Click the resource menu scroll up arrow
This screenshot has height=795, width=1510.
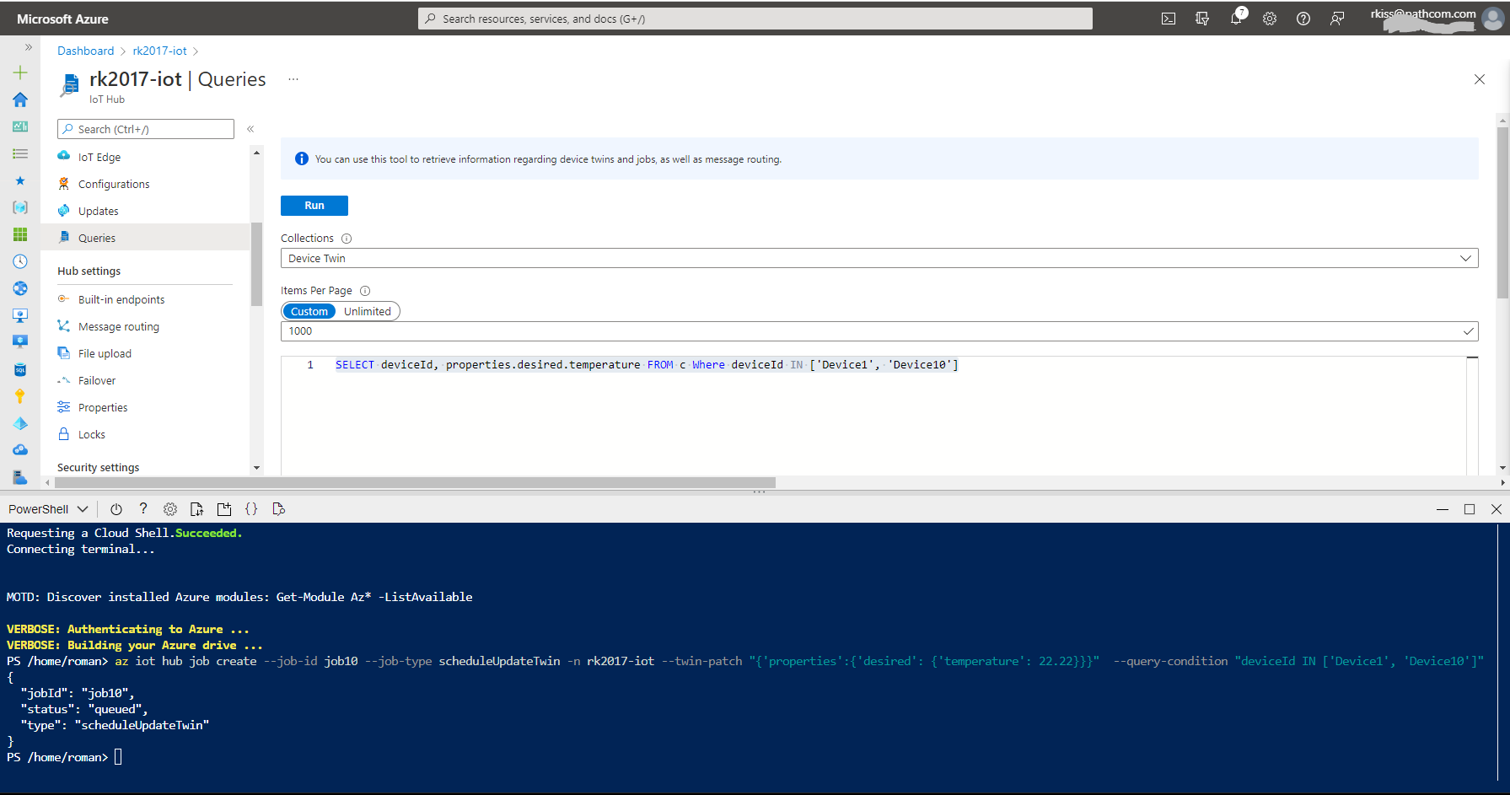click(x=256, y=153)
